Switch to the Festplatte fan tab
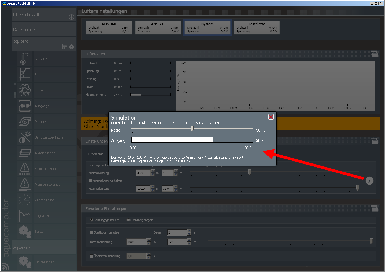The width and height of the screenshot is (385, 272). click(257, 28)
